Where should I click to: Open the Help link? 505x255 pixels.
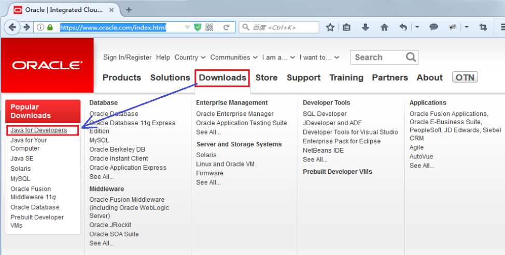click(163, 57)
